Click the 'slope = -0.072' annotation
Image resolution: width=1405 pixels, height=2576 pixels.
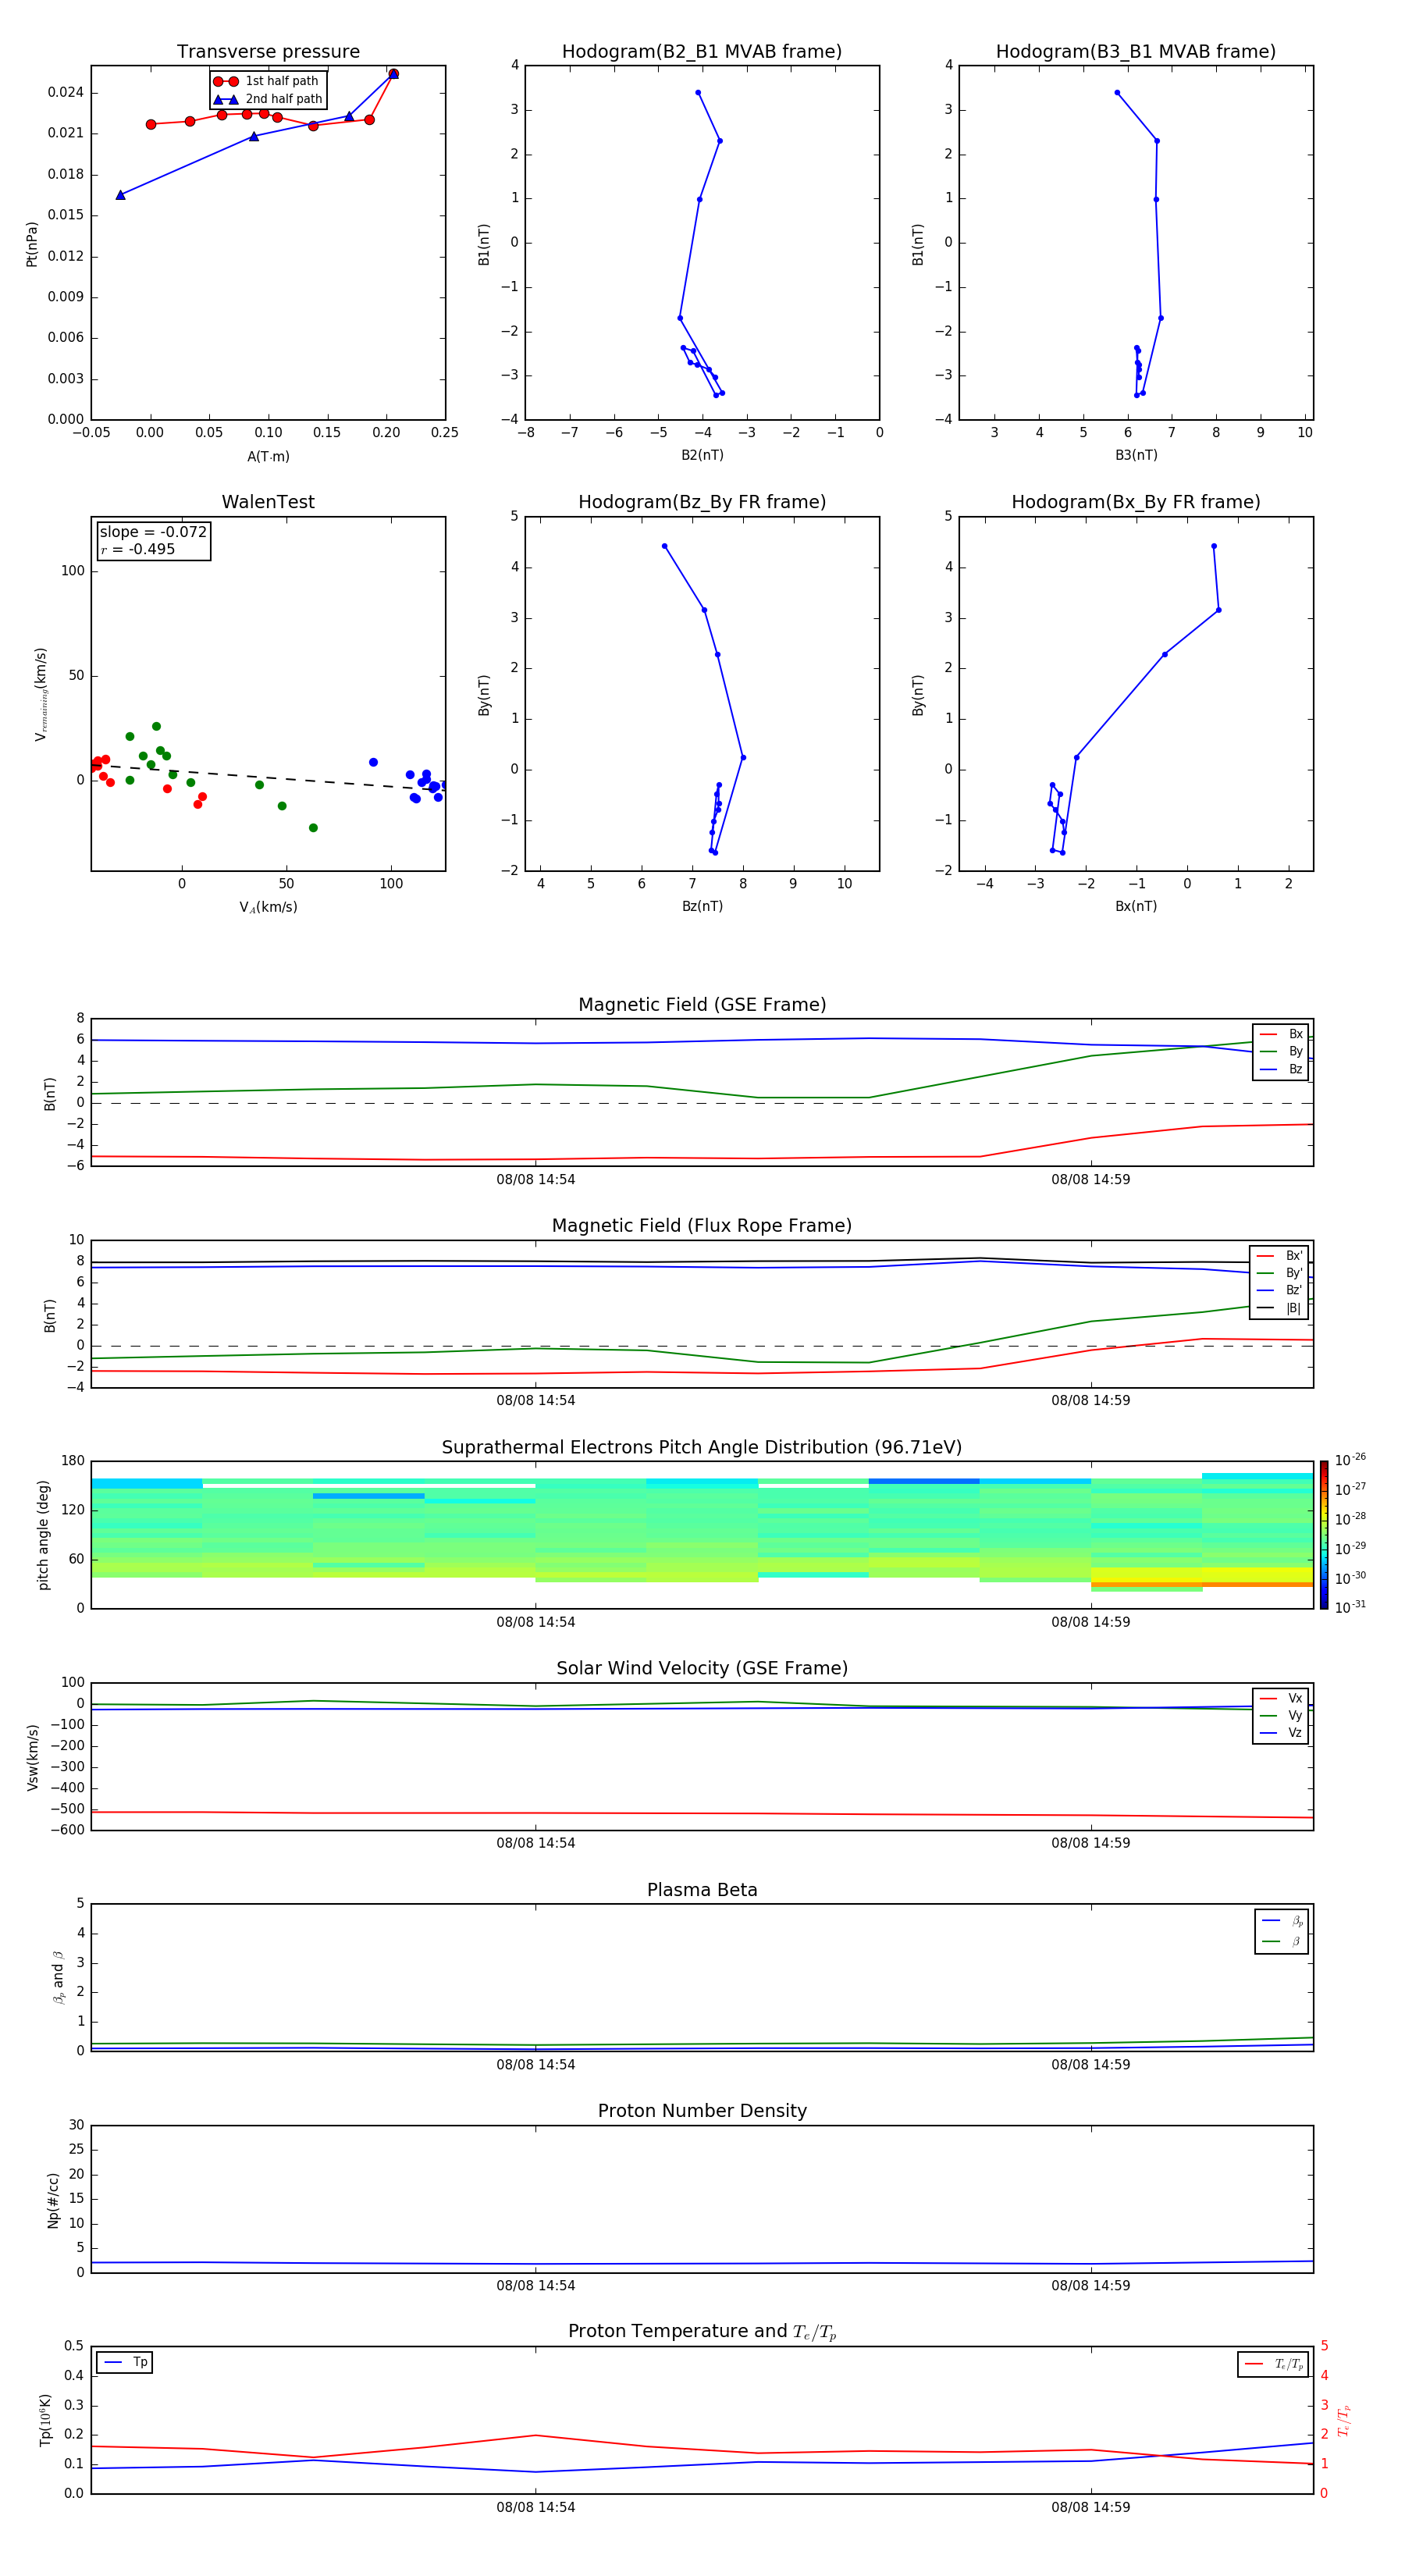pyautogui.click(x=153, y=532)
